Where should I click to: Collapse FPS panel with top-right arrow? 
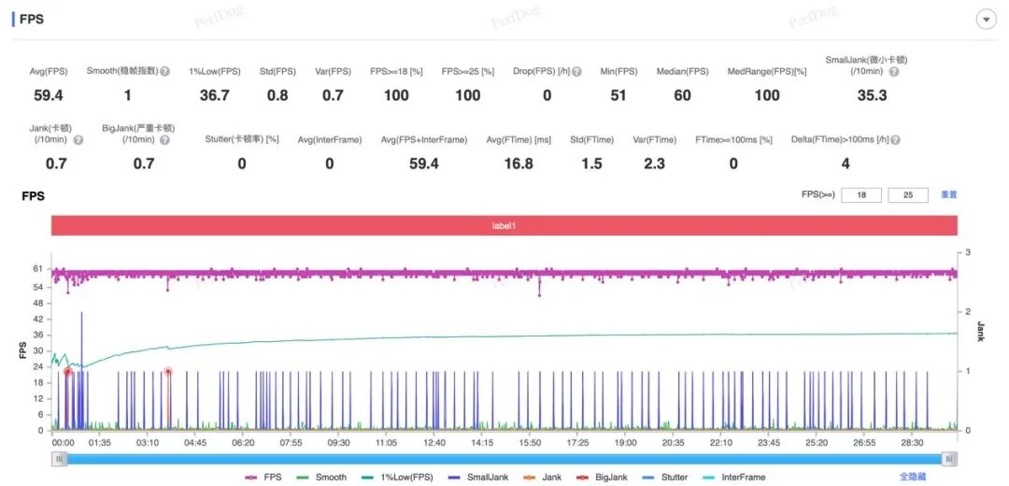pyautogui.click(x=984, y=20)
